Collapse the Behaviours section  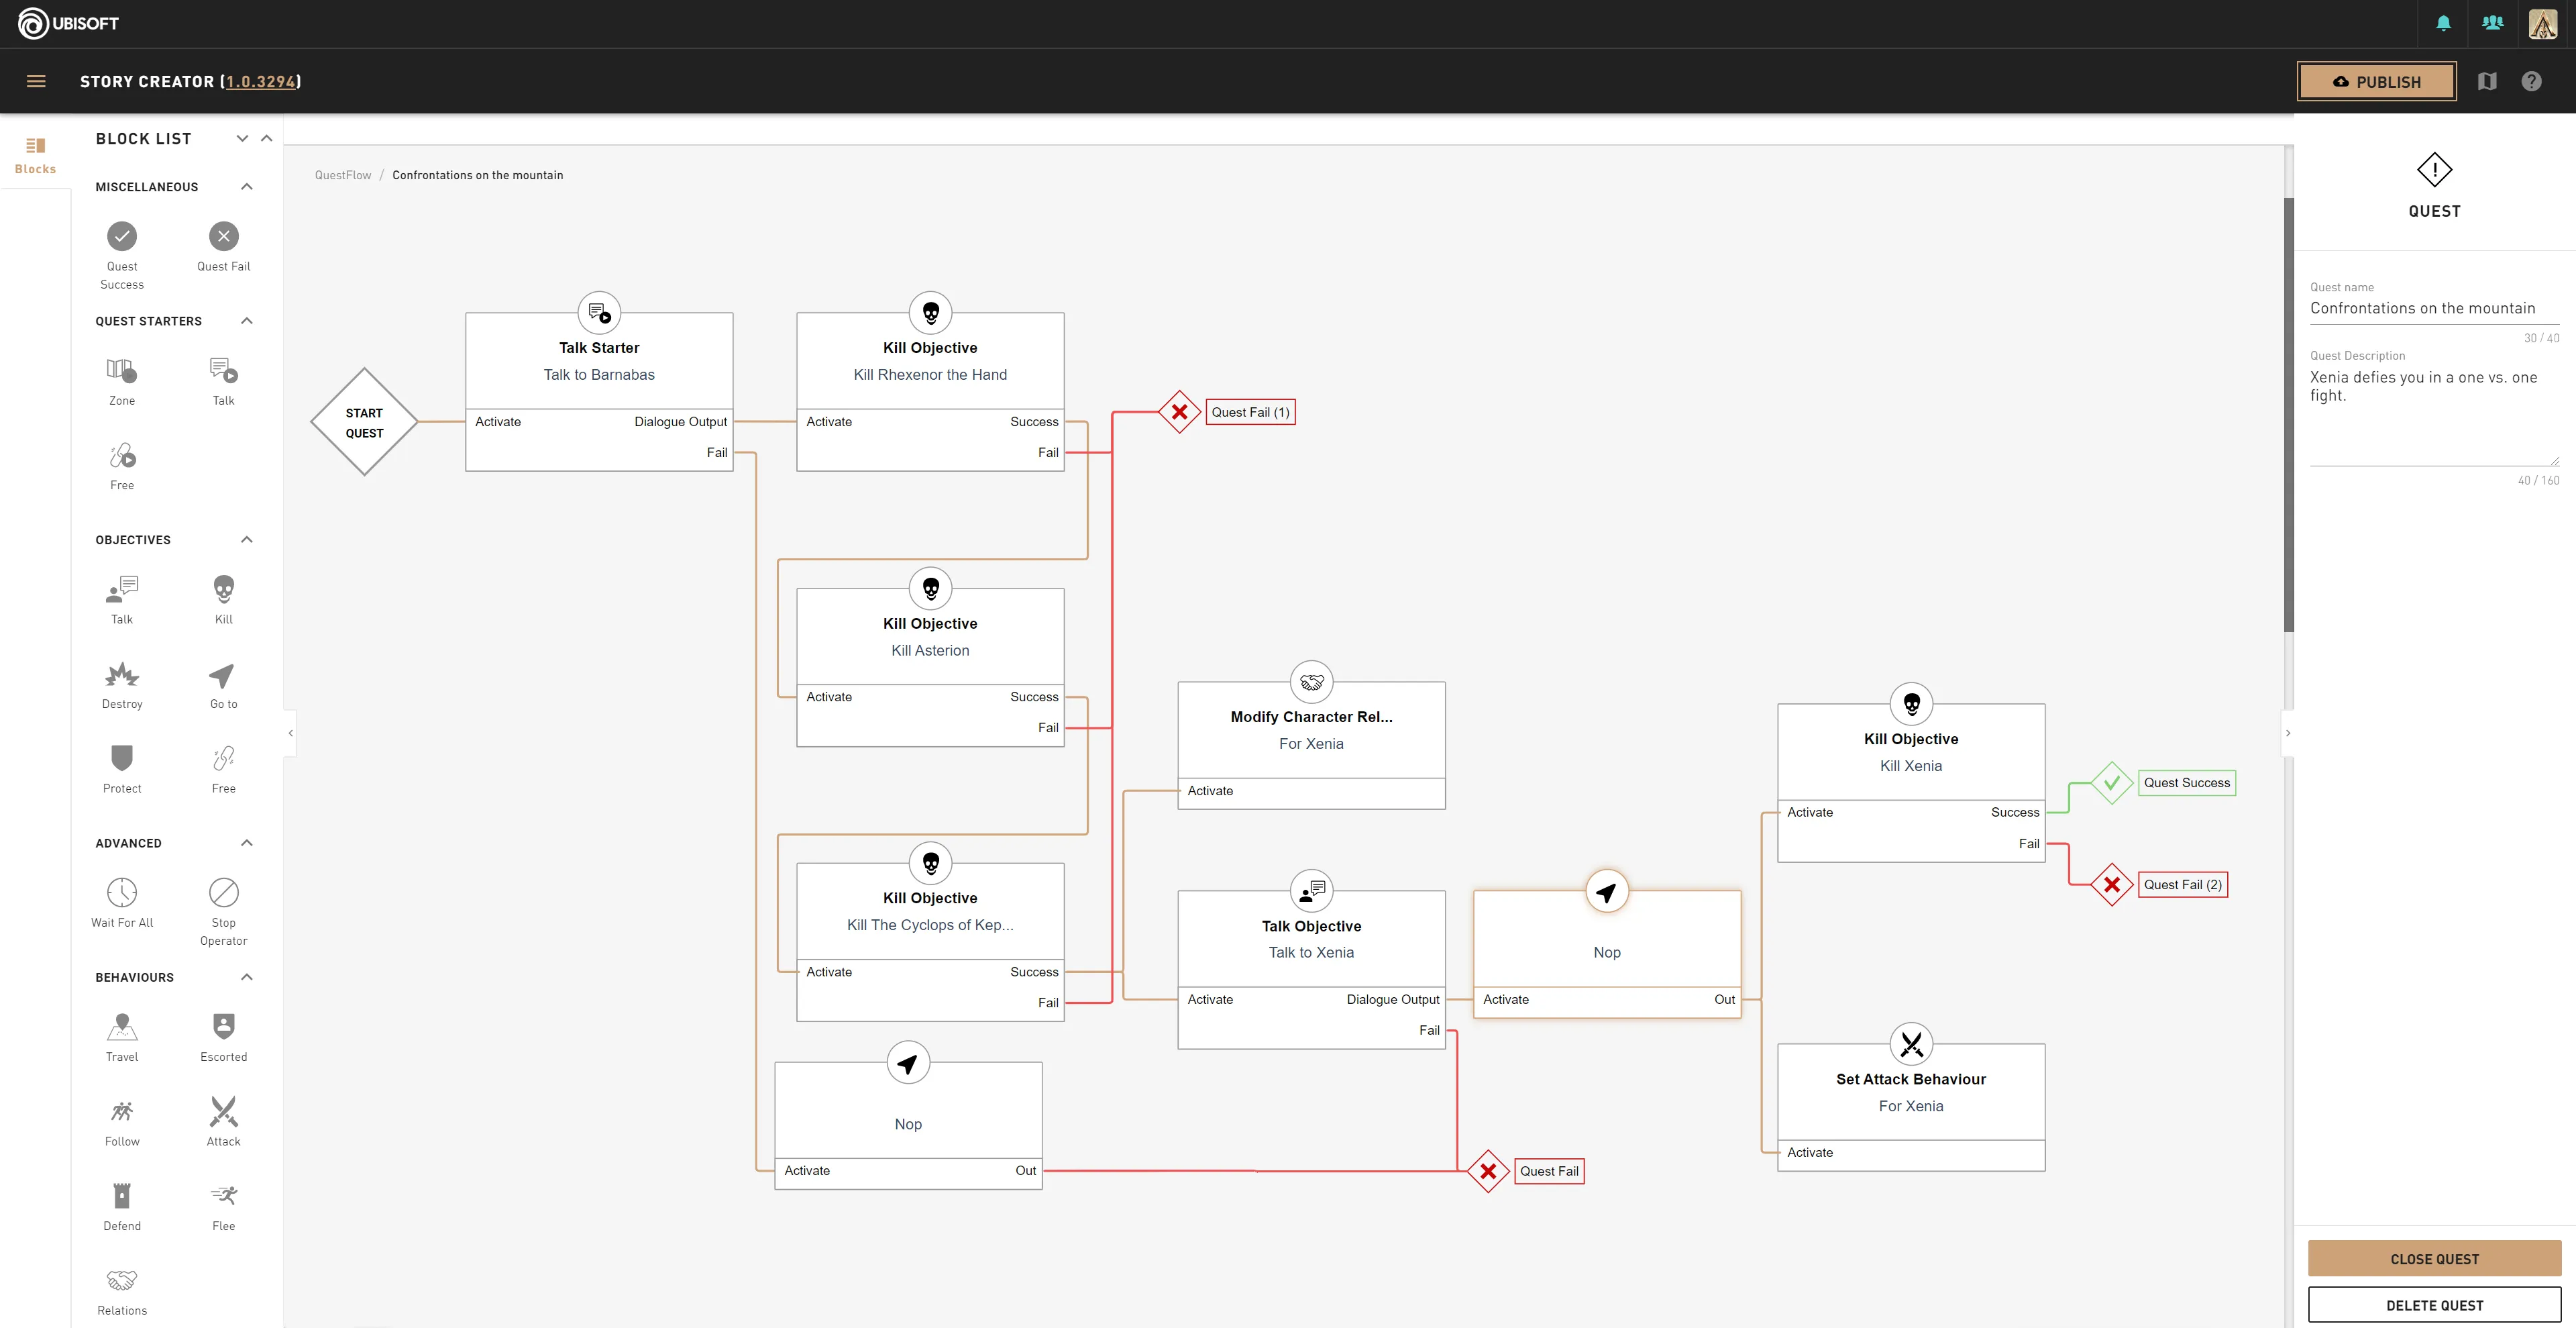tap(247, 977)
